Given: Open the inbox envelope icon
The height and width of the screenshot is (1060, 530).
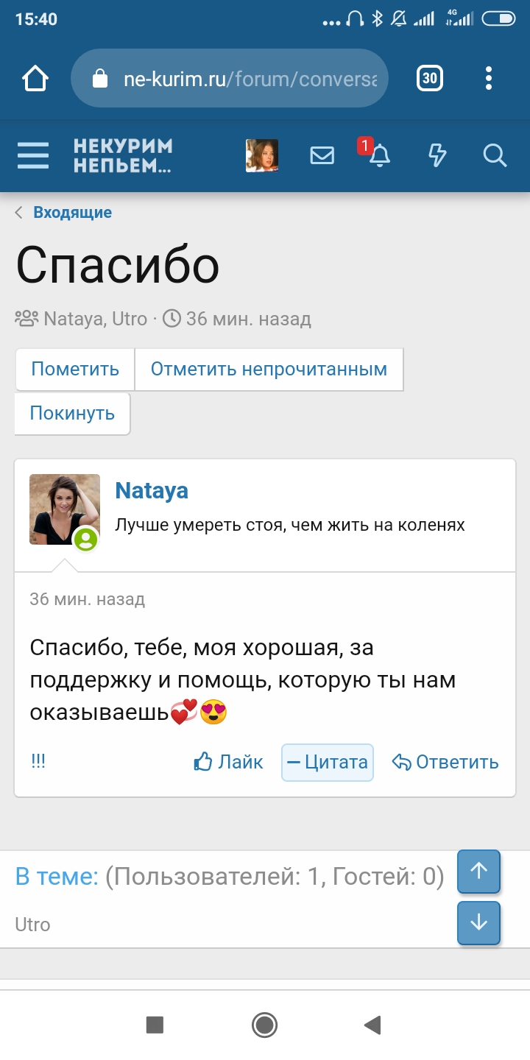Looking at the screenshot, I should [322, 155].
